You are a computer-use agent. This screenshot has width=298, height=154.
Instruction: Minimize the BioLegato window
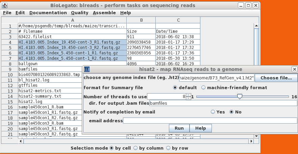[x=241, y=5]
